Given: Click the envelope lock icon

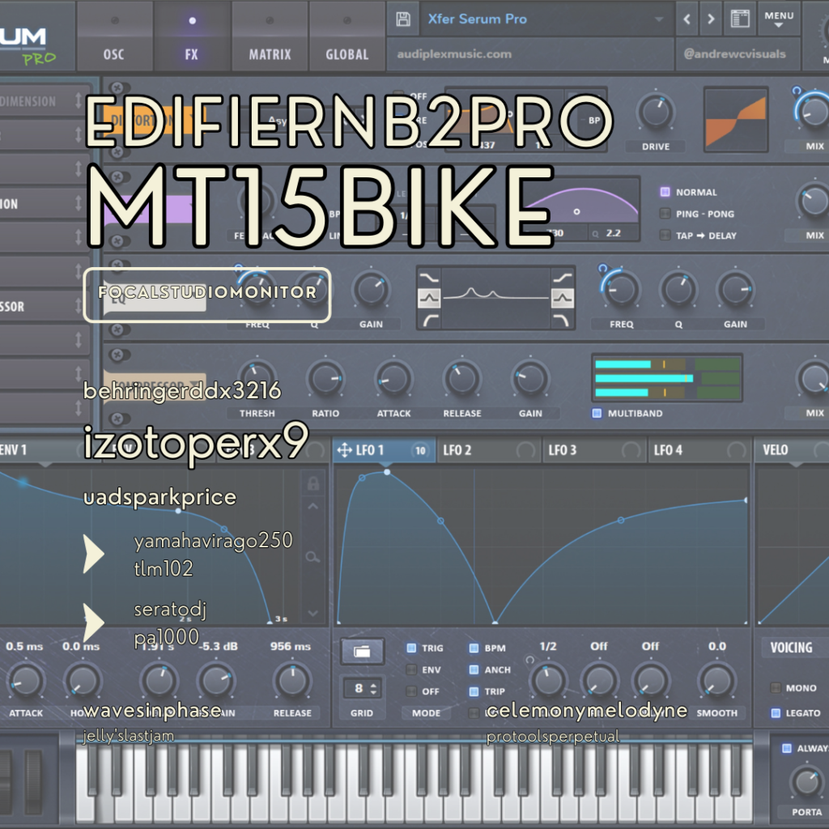Looking at the screenshot, I should 313,483.
